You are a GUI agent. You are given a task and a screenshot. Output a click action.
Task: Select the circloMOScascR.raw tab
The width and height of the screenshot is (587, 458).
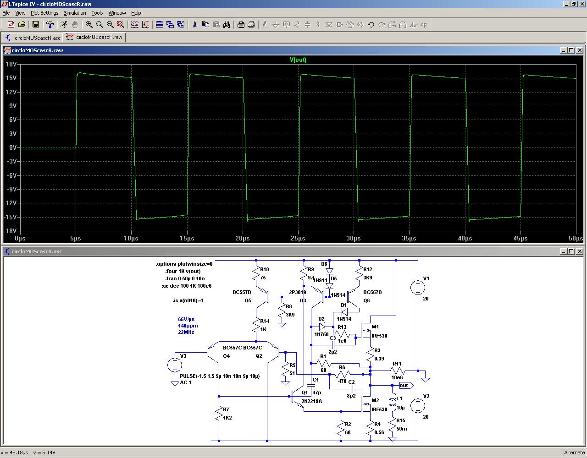[95, 37]
